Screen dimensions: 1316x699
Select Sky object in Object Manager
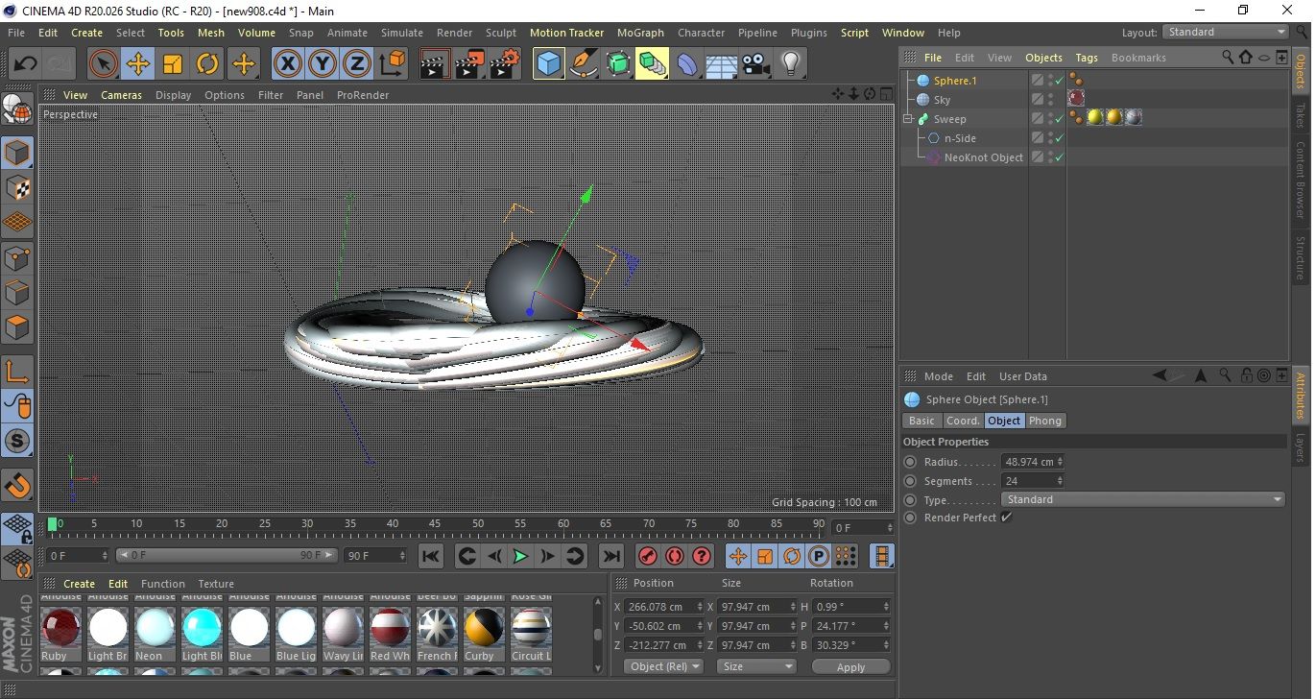(x=942, y=100)
